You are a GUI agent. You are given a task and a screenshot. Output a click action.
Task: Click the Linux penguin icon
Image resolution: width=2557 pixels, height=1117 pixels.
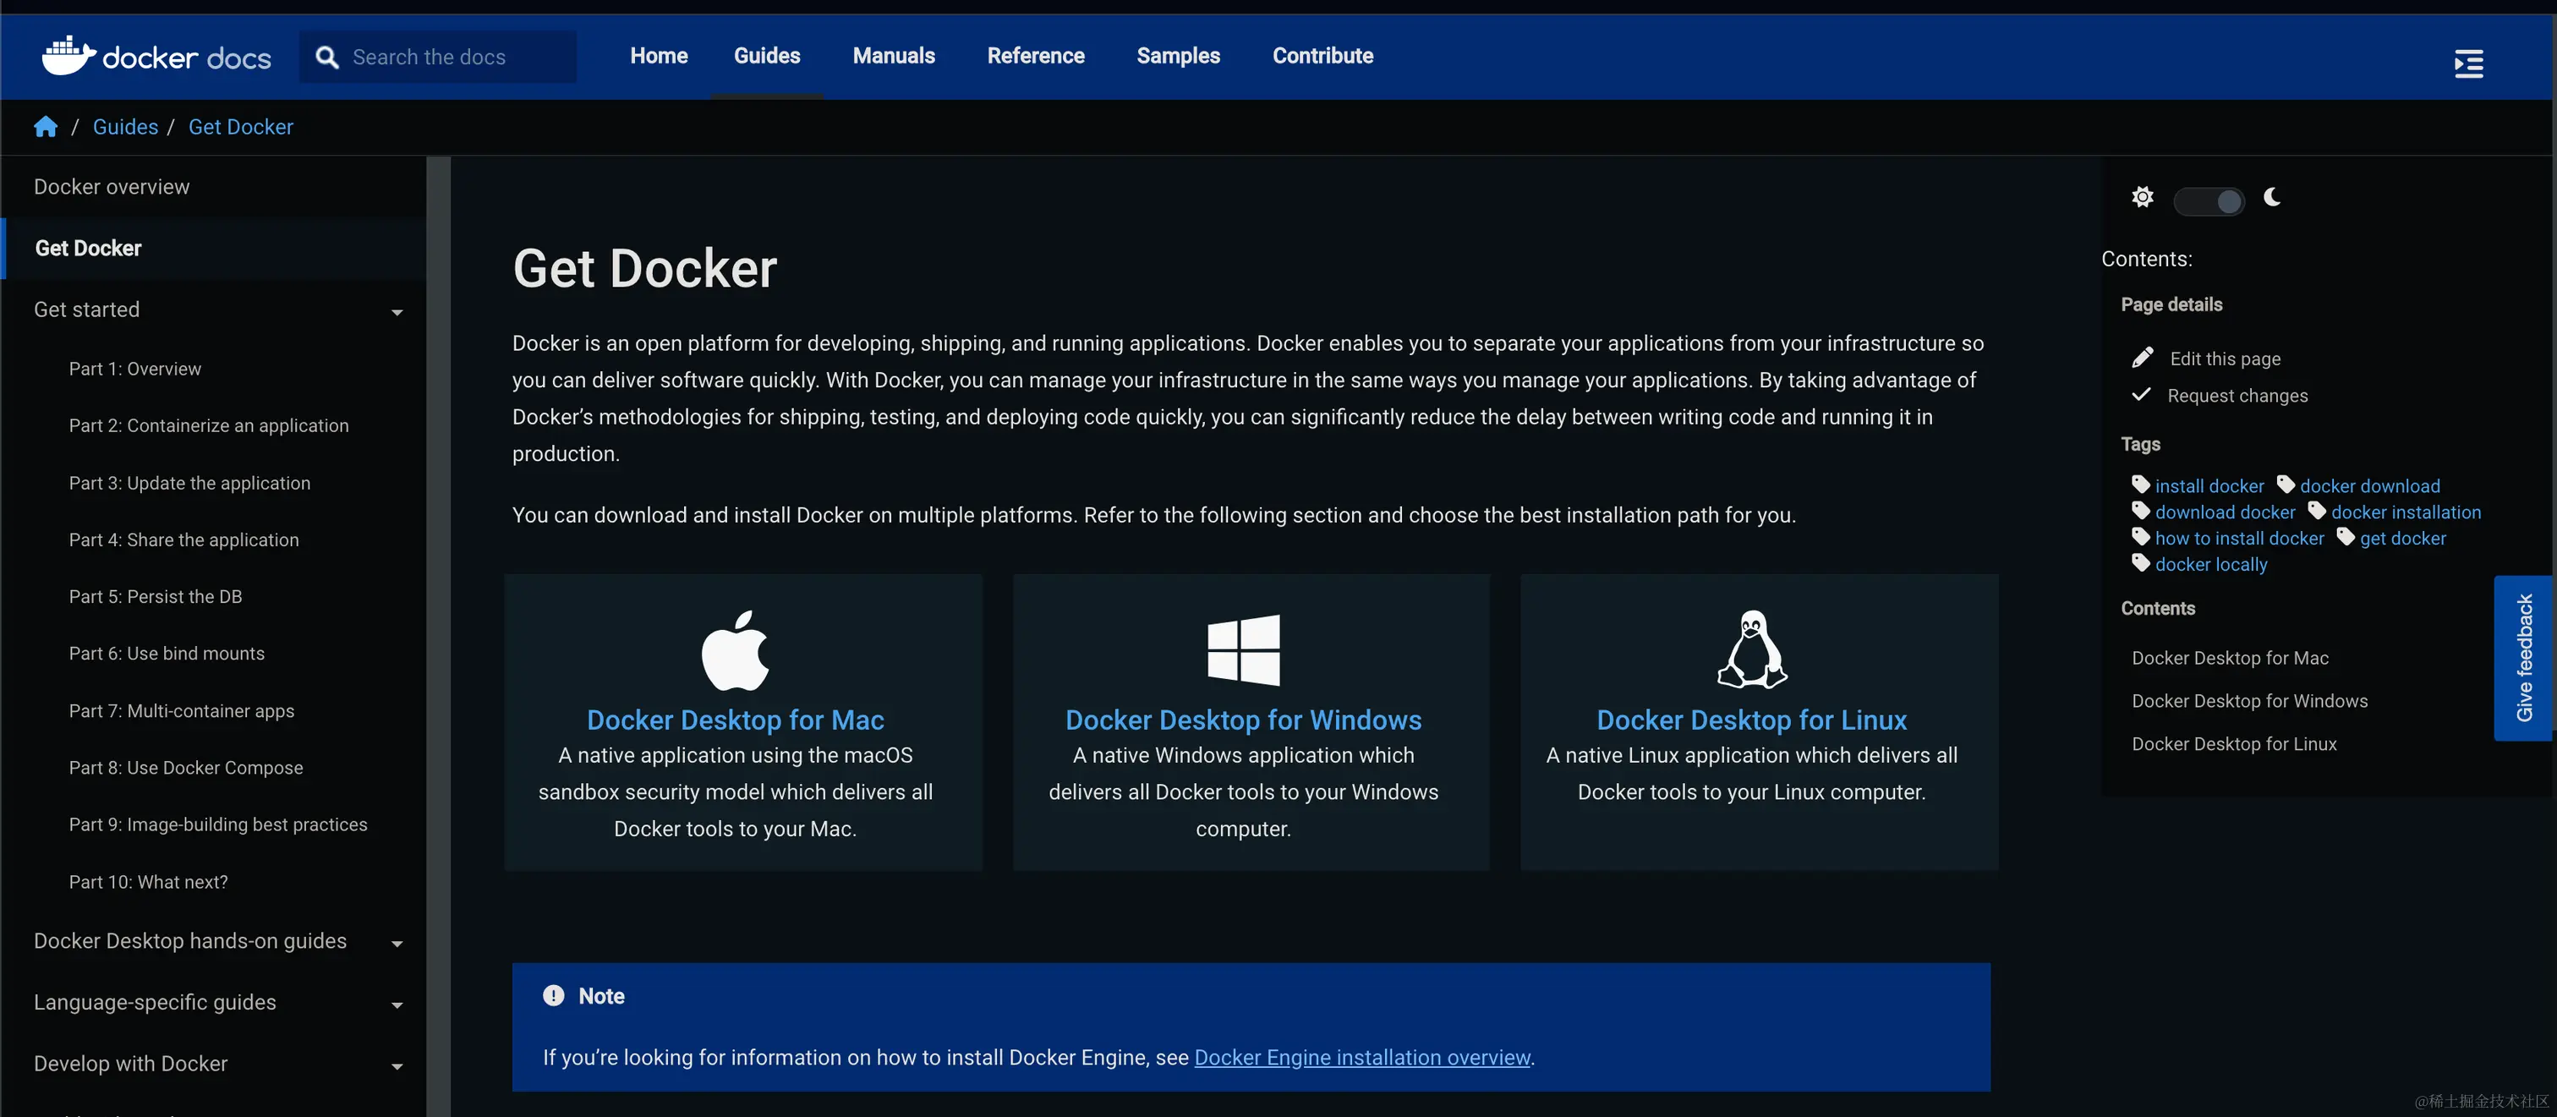point(1752,649)
